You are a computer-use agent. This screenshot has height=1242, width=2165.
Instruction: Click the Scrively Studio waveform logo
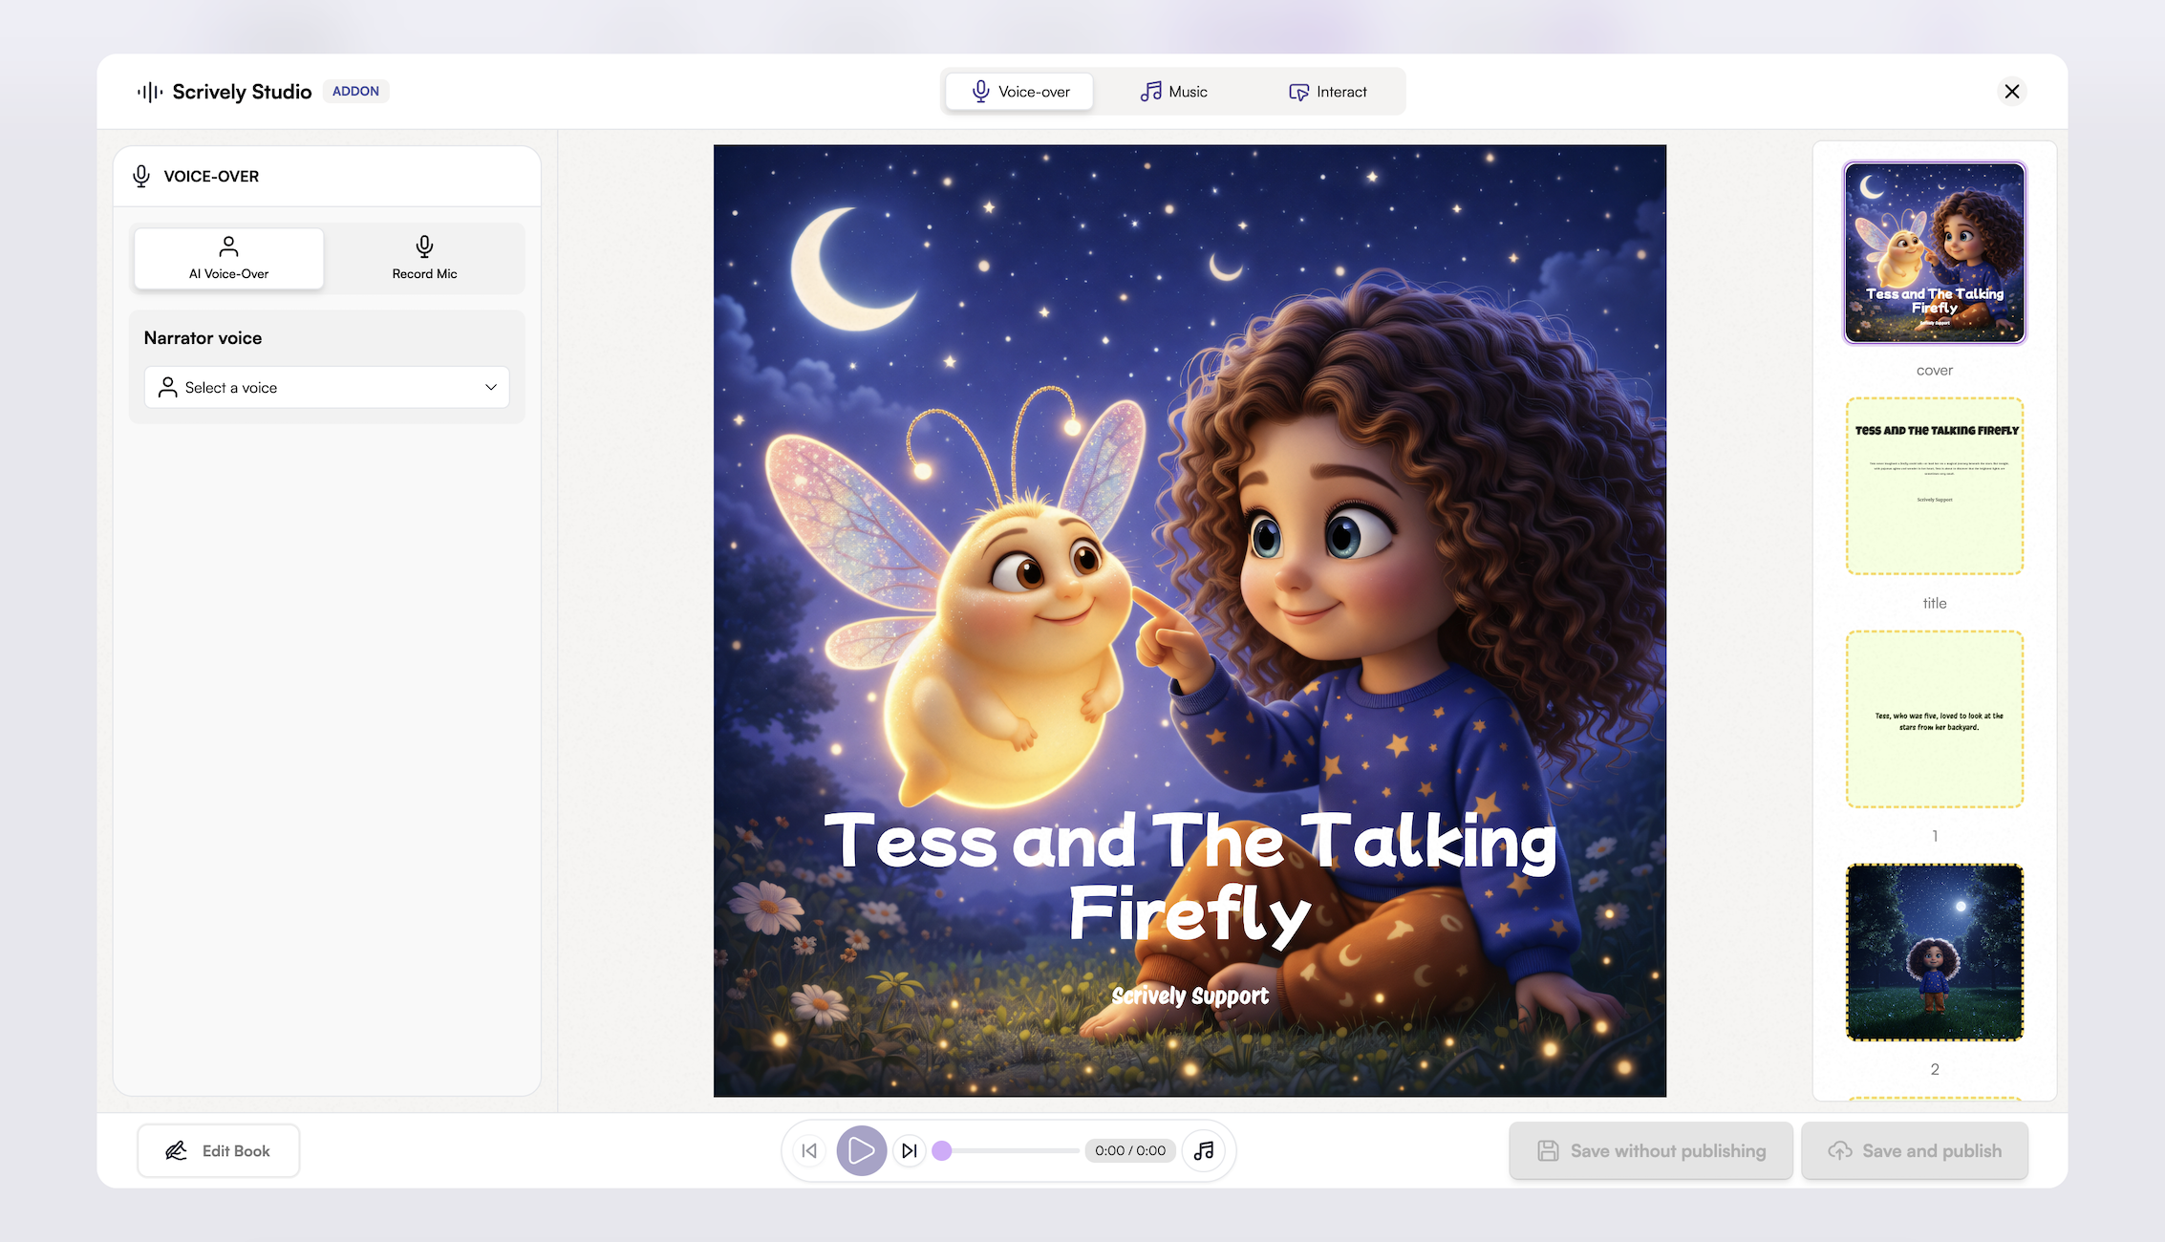point(150,92)
